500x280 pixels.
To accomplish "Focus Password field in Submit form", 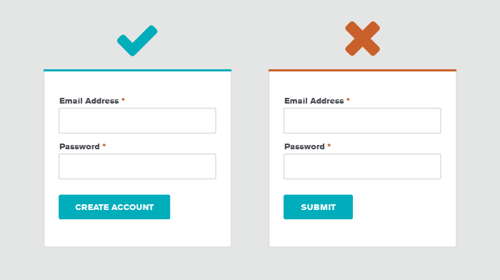I will (x=362, y=166).
